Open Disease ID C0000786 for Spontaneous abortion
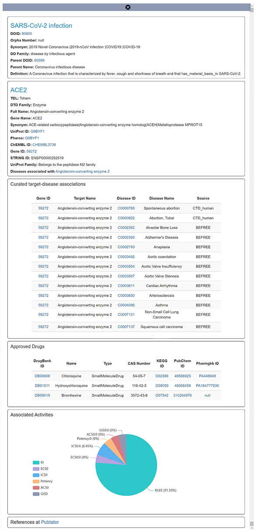 pyautogui.click(x=126, y=208)
